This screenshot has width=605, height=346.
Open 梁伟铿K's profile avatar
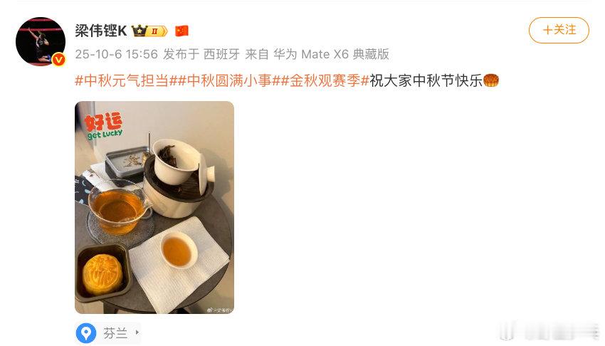[41, 42]
